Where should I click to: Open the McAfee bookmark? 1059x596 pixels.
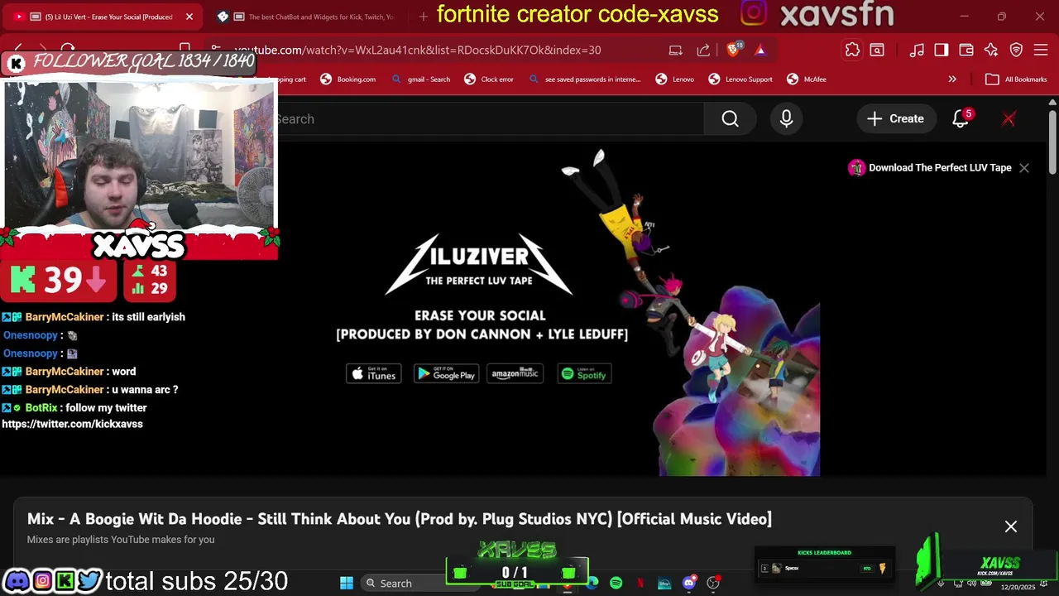[807, 79]
